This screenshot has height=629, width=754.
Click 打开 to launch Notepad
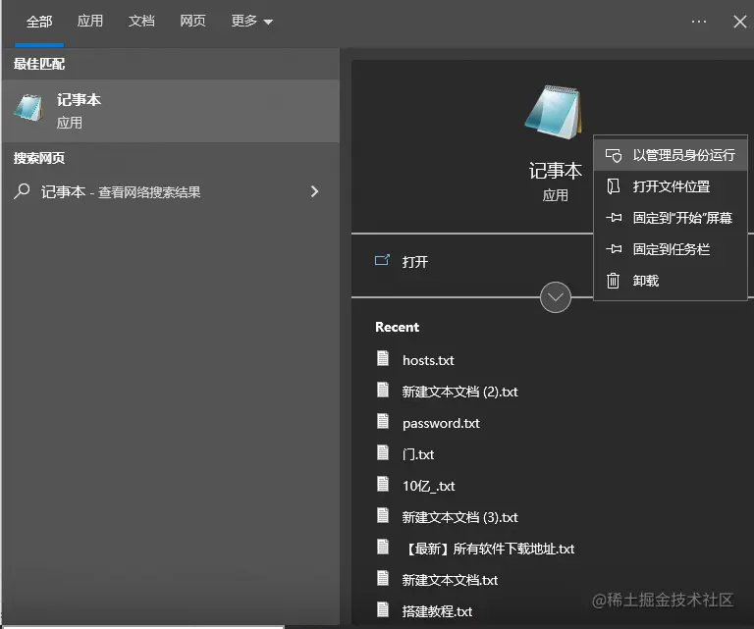(x=415, y=262)
